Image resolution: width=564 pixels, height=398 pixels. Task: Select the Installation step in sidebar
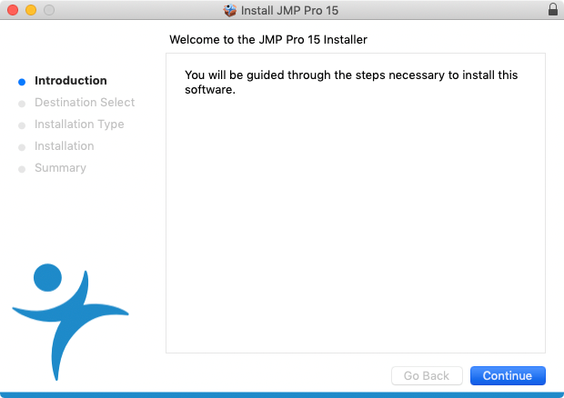[65, 146]
